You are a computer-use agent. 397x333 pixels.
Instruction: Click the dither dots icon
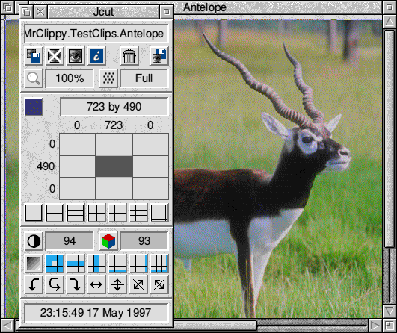pyautogui.click(x=108, y=78)
